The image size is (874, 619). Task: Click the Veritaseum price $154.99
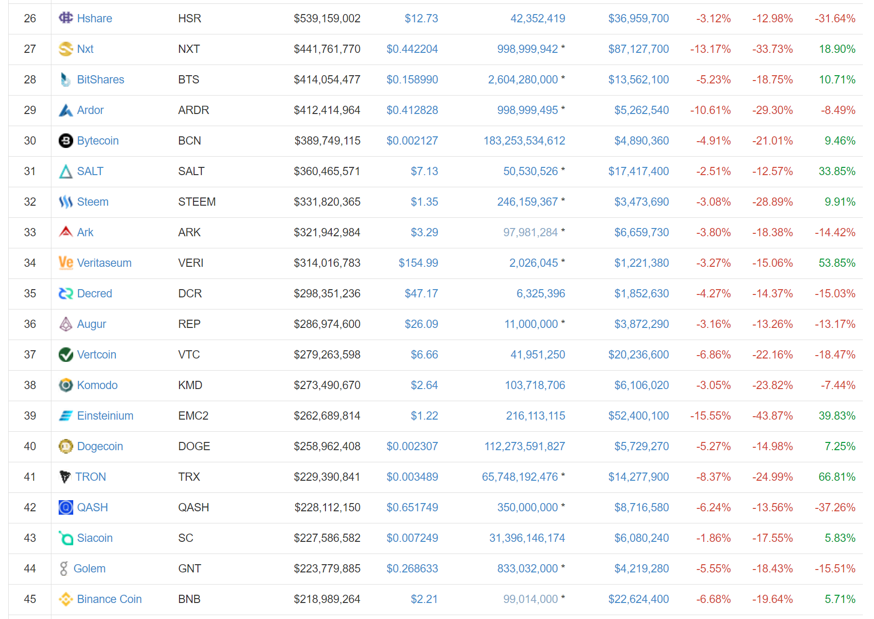pos(419,263)
